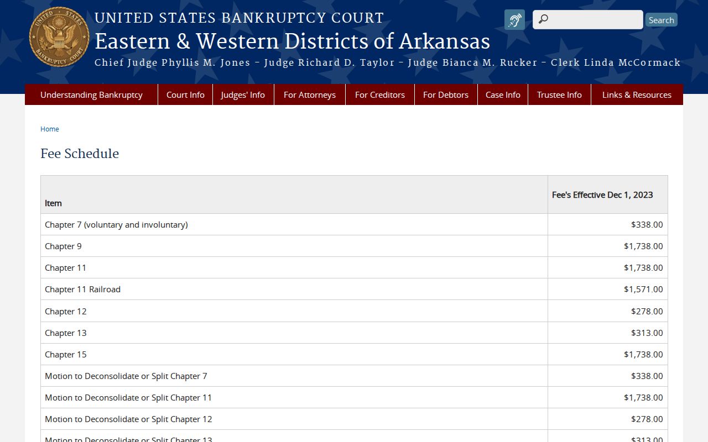Viewport: 708px width, 442px height.
Task: Open the Court Info menu
Action: tap(185, 94)
